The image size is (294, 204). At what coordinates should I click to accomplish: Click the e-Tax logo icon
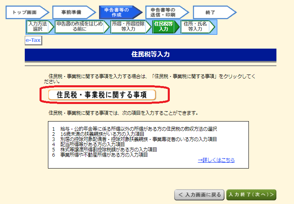pyautogui.click(x=34, y=40)
